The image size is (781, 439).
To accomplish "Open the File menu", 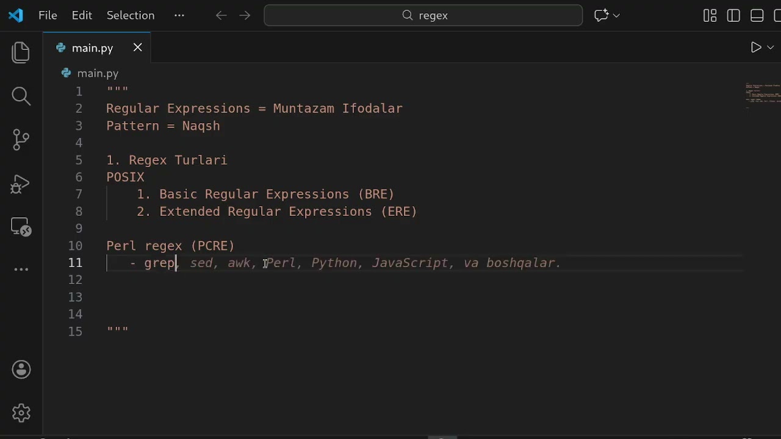I will click(48, 15).
